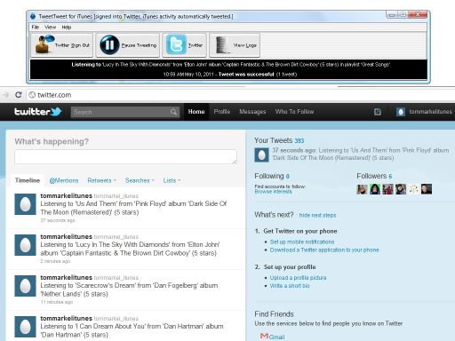Click Write a short bio
Screen dimensions: 455x341
[x=290, y=286]
